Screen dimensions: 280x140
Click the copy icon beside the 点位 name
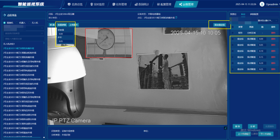[x=176, y=18]
